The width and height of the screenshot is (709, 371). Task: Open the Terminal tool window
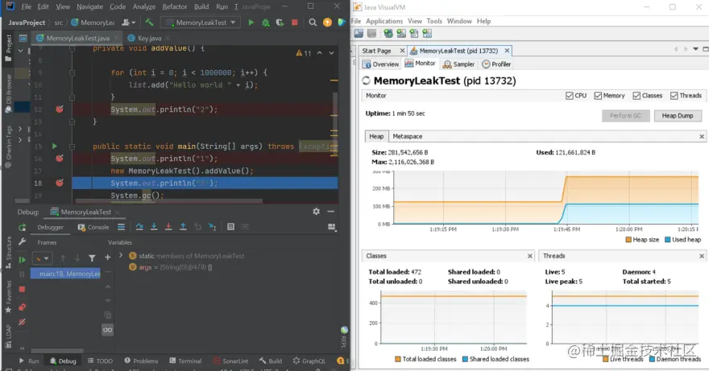pyautogui.click(x=185, y=361)
